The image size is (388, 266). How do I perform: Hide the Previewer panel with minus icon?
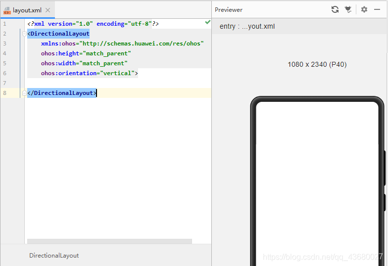click(x=377, y=9)
